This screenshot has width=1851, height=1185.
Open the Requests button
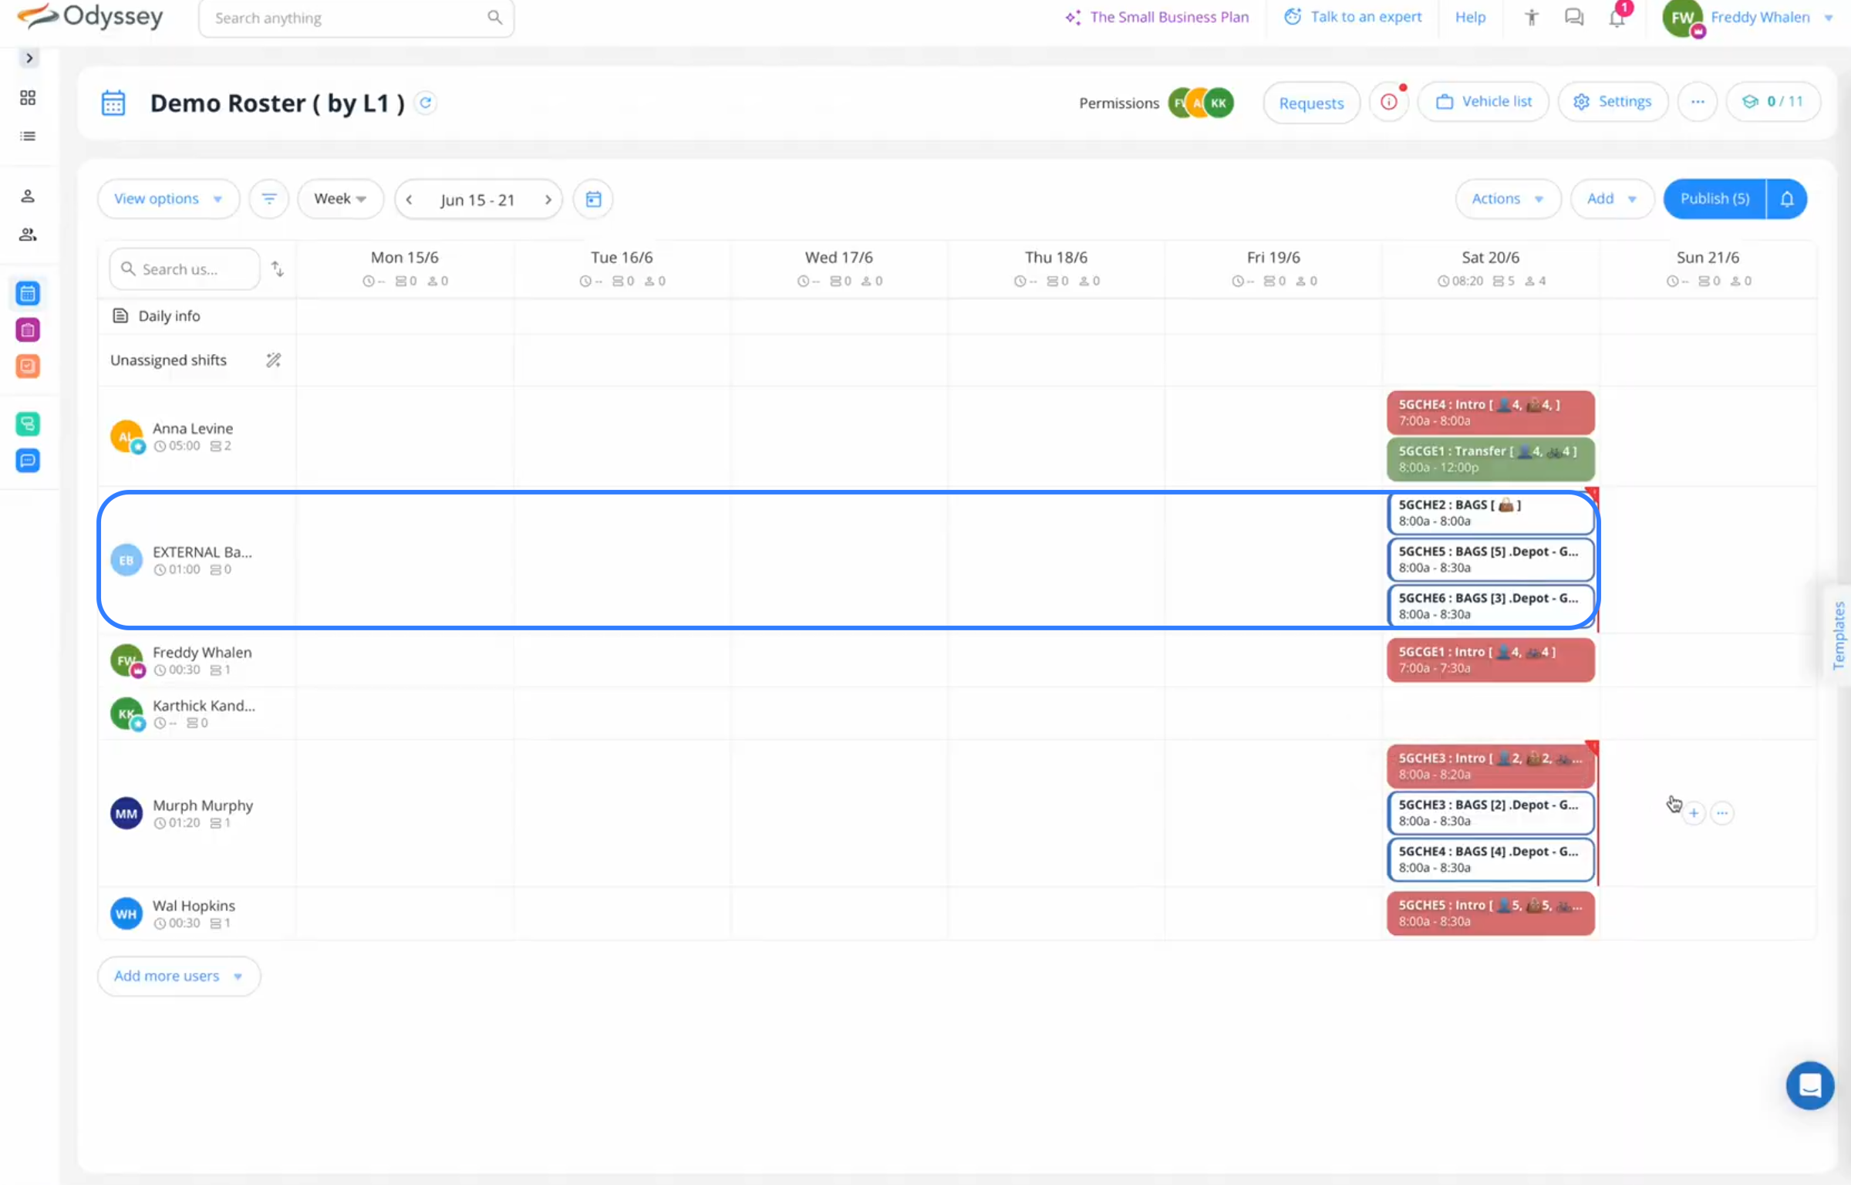(x=1311, y=103)
